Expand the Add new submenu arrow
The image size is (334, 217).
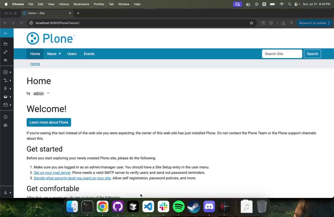point(11,72)
